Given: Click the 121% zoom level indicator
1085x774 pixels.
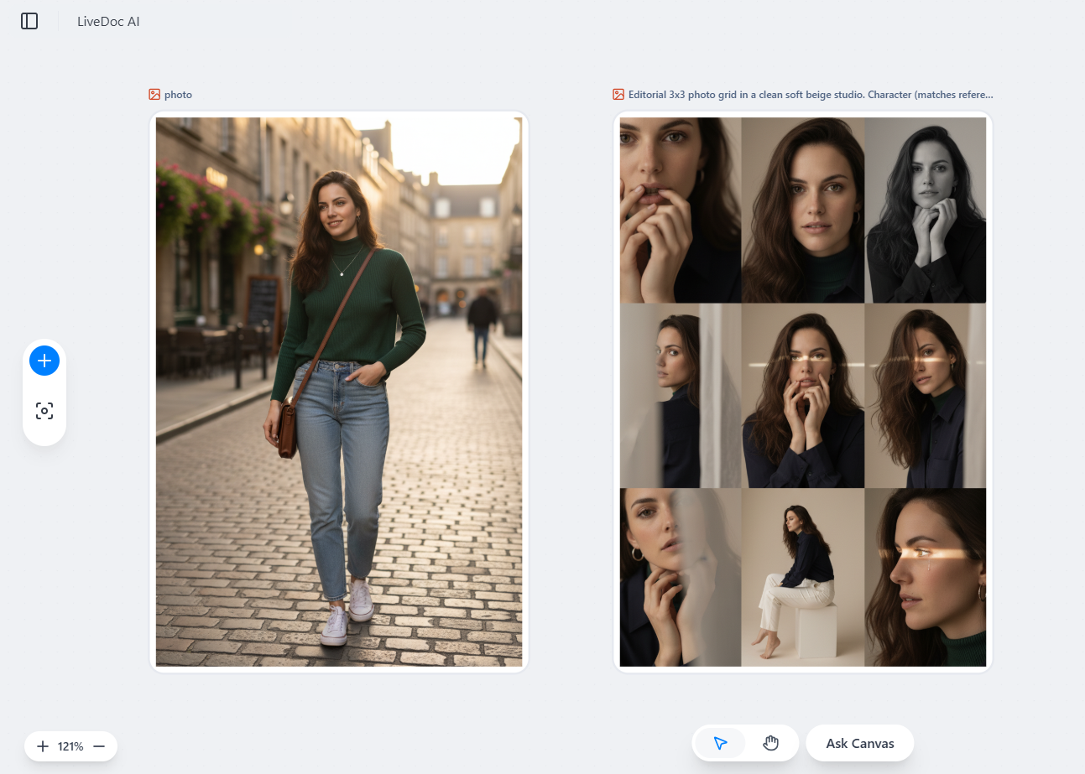Looking at the screenshot, I should pos(71,745).
